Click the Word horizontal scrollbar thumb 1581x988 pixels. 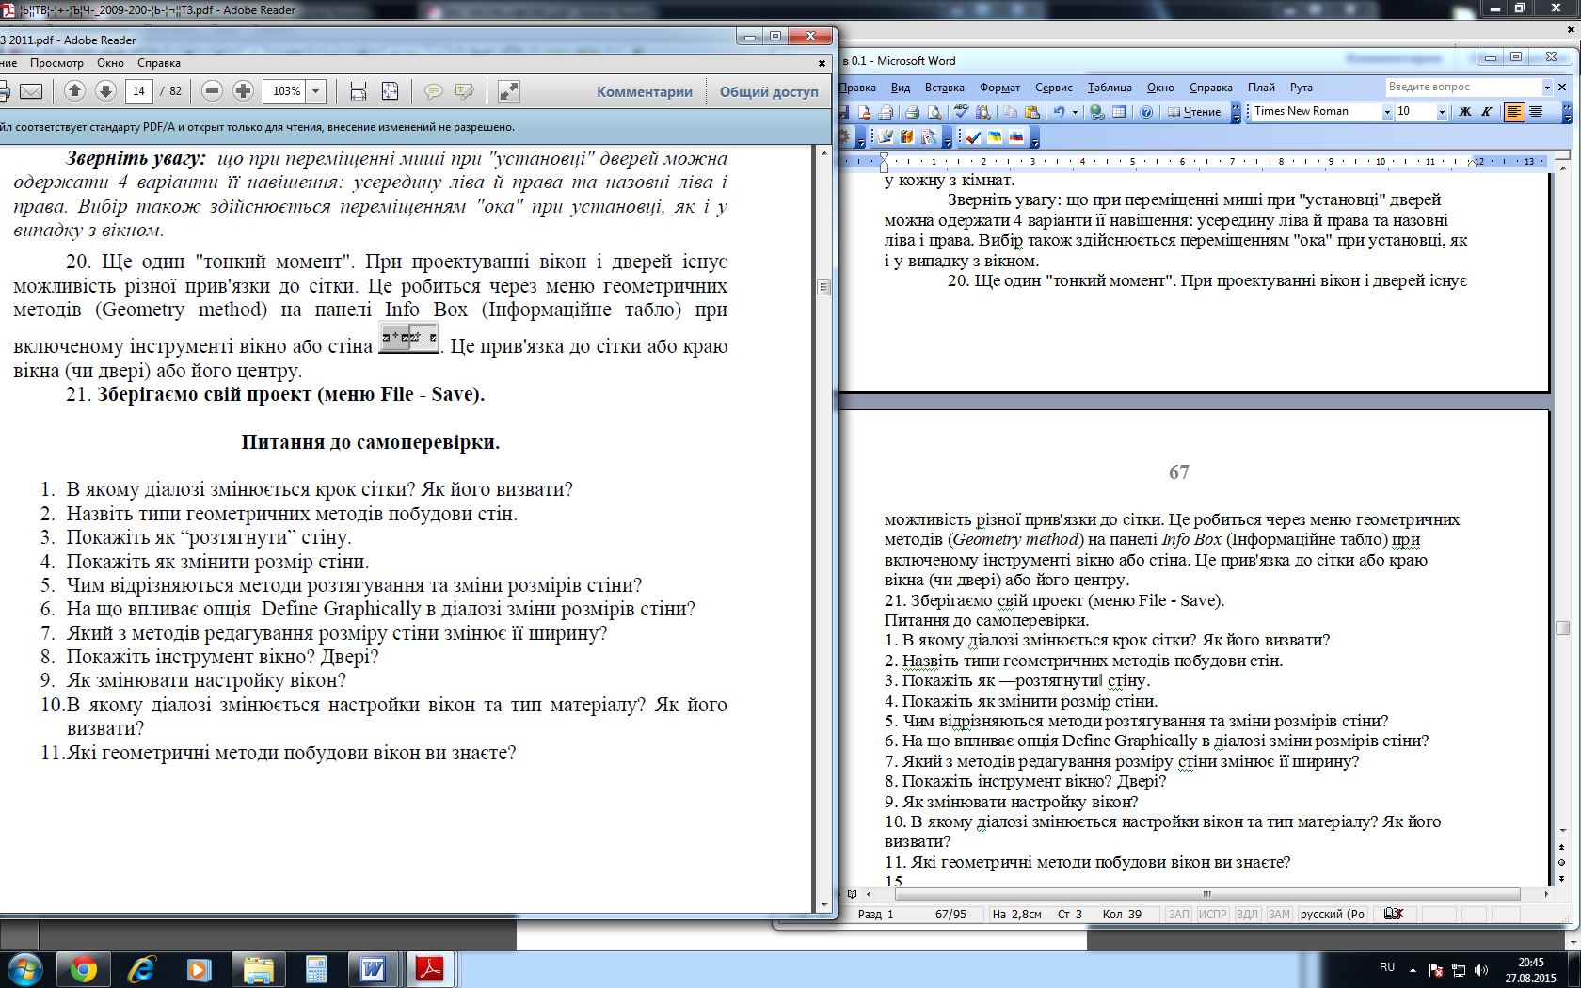[1206, 894]
